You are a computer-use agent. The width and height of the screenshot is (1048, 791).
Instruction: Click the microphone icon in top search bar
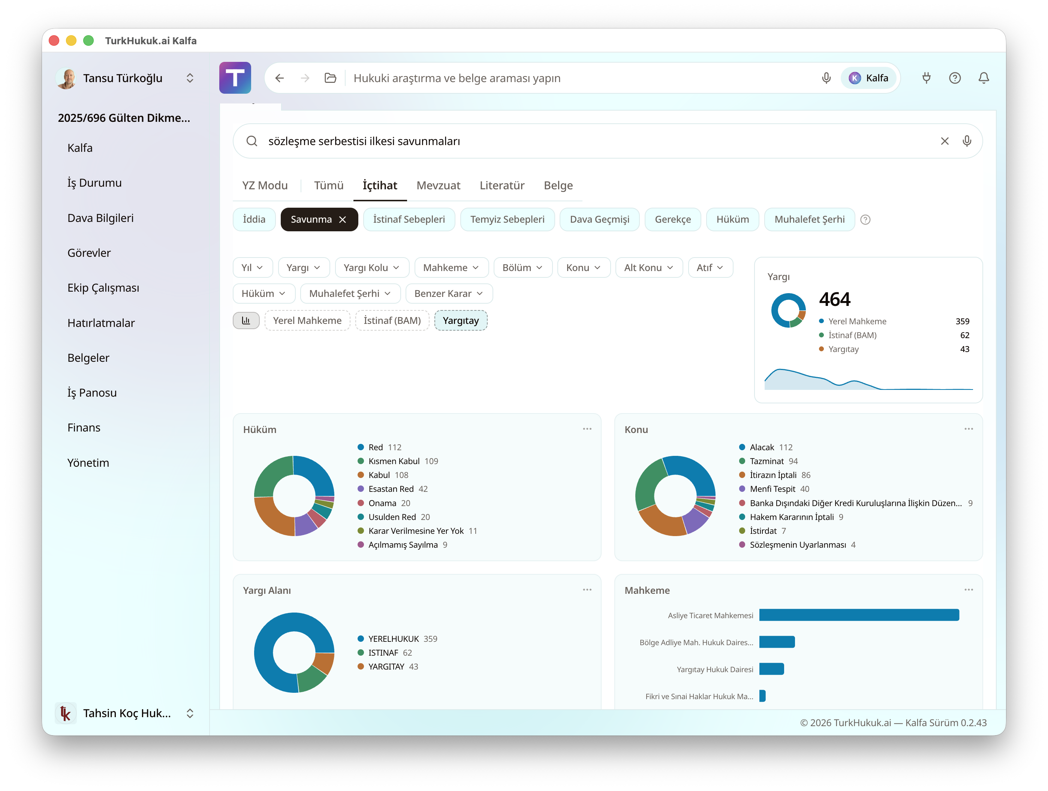pos(826,78)
